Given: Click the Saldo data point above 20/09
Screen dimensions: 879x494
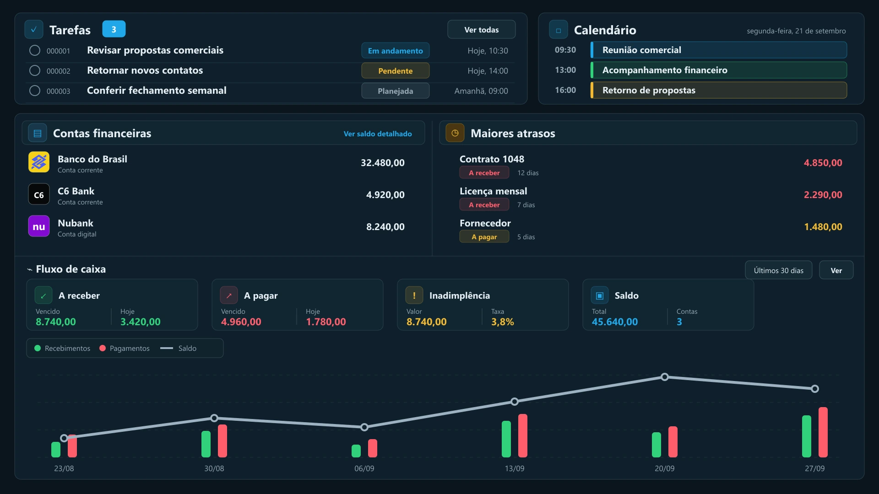Looking at the screenshot, I should (x=665, y=377).
